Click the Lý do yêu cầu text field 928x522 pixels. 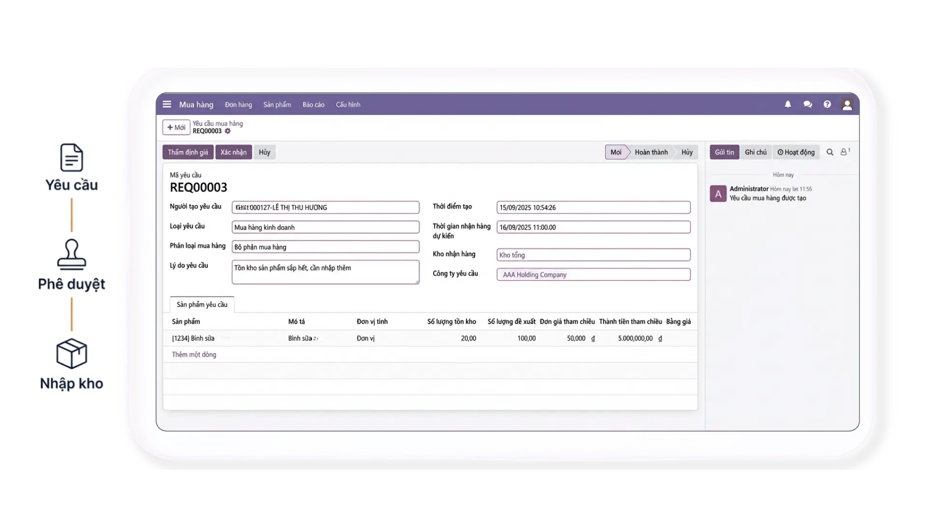pyautogui.click(x=325, y=272)
